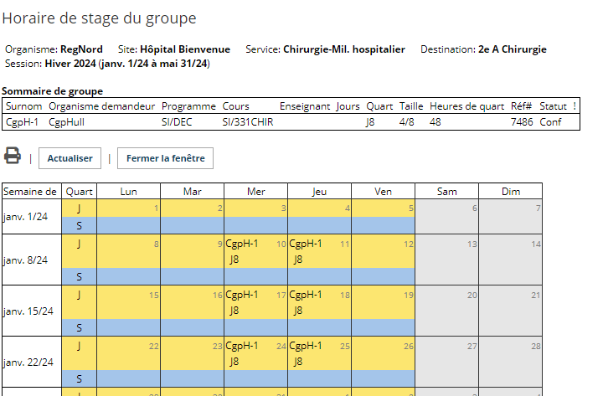
Task: Click the Organisme demandeur column header
Action: tap(101, 106)
